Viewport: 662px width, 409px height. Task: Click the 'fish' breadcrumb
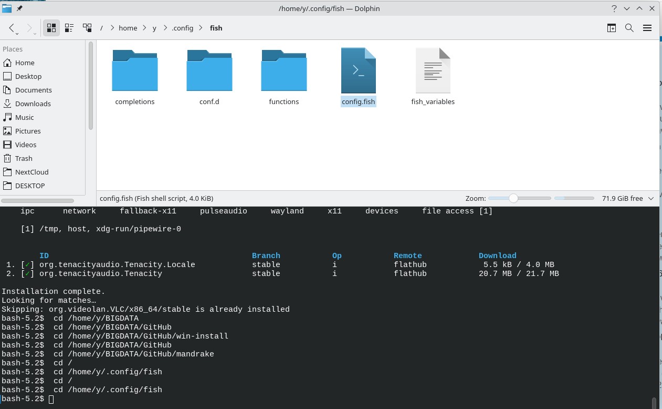216,28
